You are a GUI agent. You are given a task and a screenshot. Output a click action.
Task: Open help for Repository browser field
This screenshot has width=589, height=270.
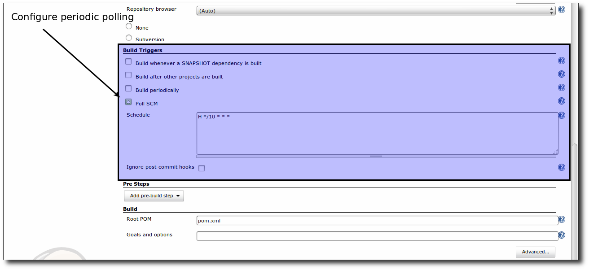[561, 9]
